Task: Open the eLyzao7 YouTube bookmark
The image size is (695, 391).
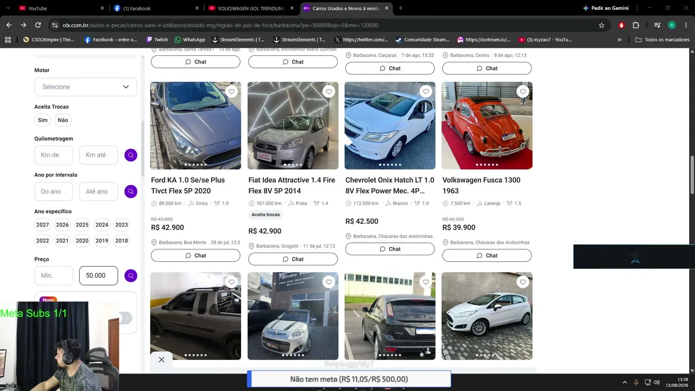Action: pos(545,40)
